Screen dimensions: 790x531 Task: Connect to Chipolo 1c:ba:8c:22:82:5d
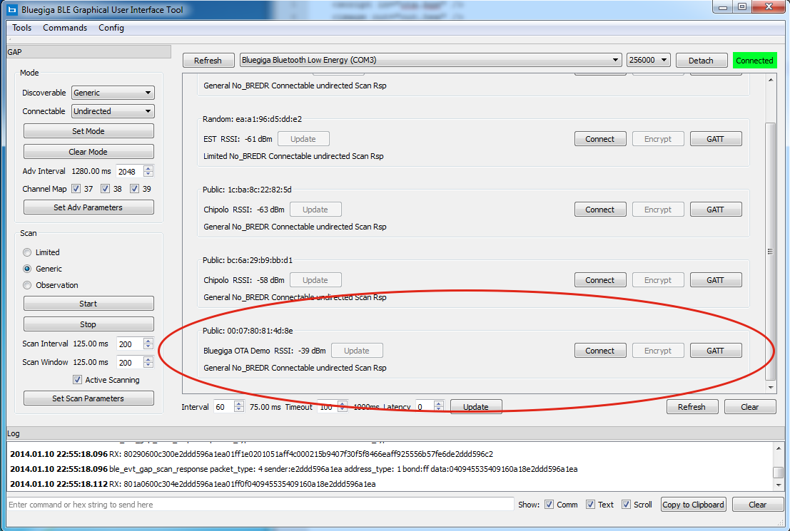click(600, 210)
